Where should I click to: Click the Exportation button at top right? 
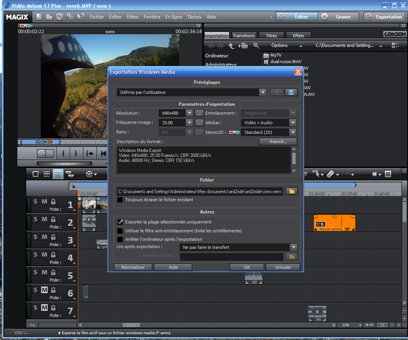pyautogui.click(x=385, y=17)
